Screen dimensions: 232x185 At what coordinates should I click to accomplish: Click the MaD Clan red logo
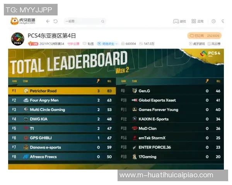click(135, 128)
